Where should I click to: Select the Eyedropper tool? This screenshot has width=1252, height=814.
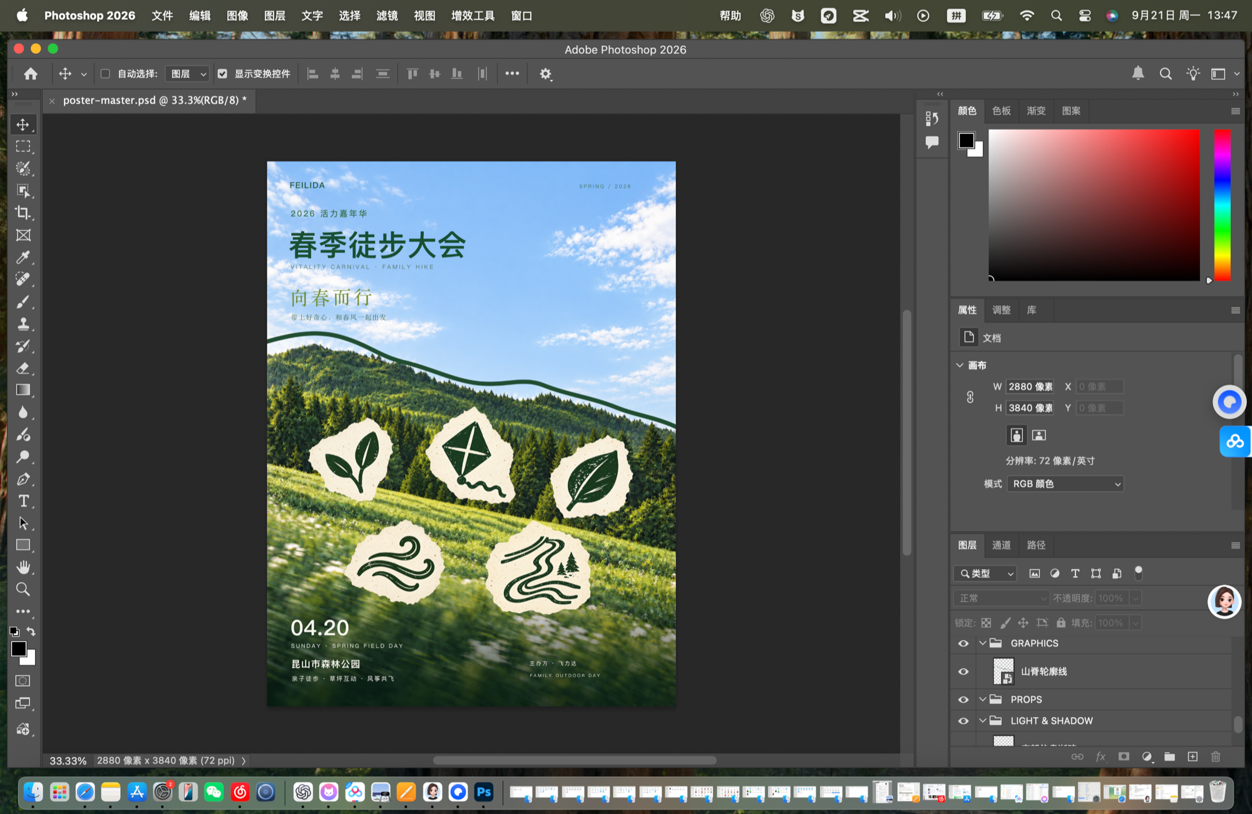point(23,257)
